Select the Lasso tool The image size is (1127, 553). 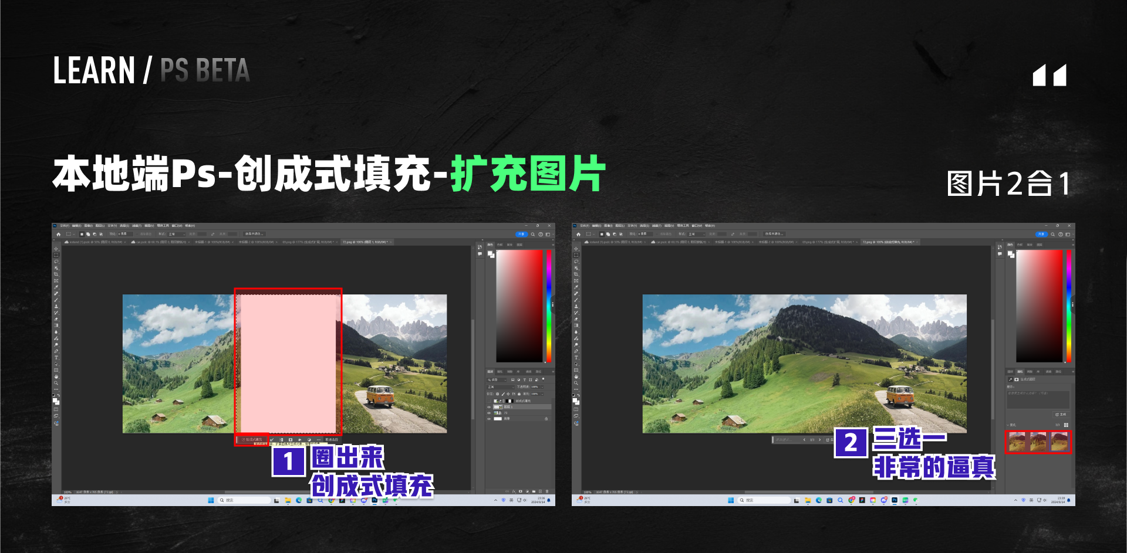(x=57, y=261)
